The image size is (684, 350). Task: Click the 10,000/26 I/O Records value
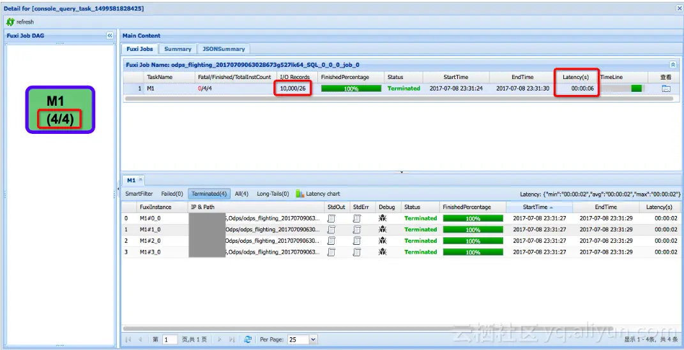[293, 89]
